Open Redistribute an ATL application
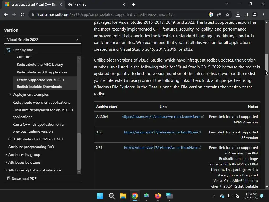The width and height of the screenshot is (269, 202). [x=42, y=72]
